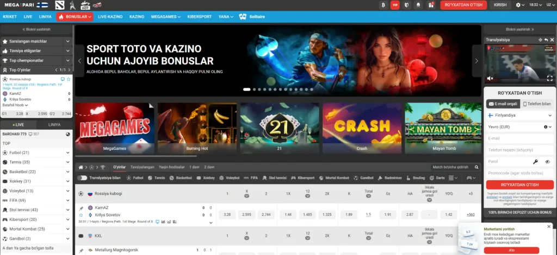Open the BONUSLAR dropdown menu
This screenshot has height=255, width=557.
point(75,17)
